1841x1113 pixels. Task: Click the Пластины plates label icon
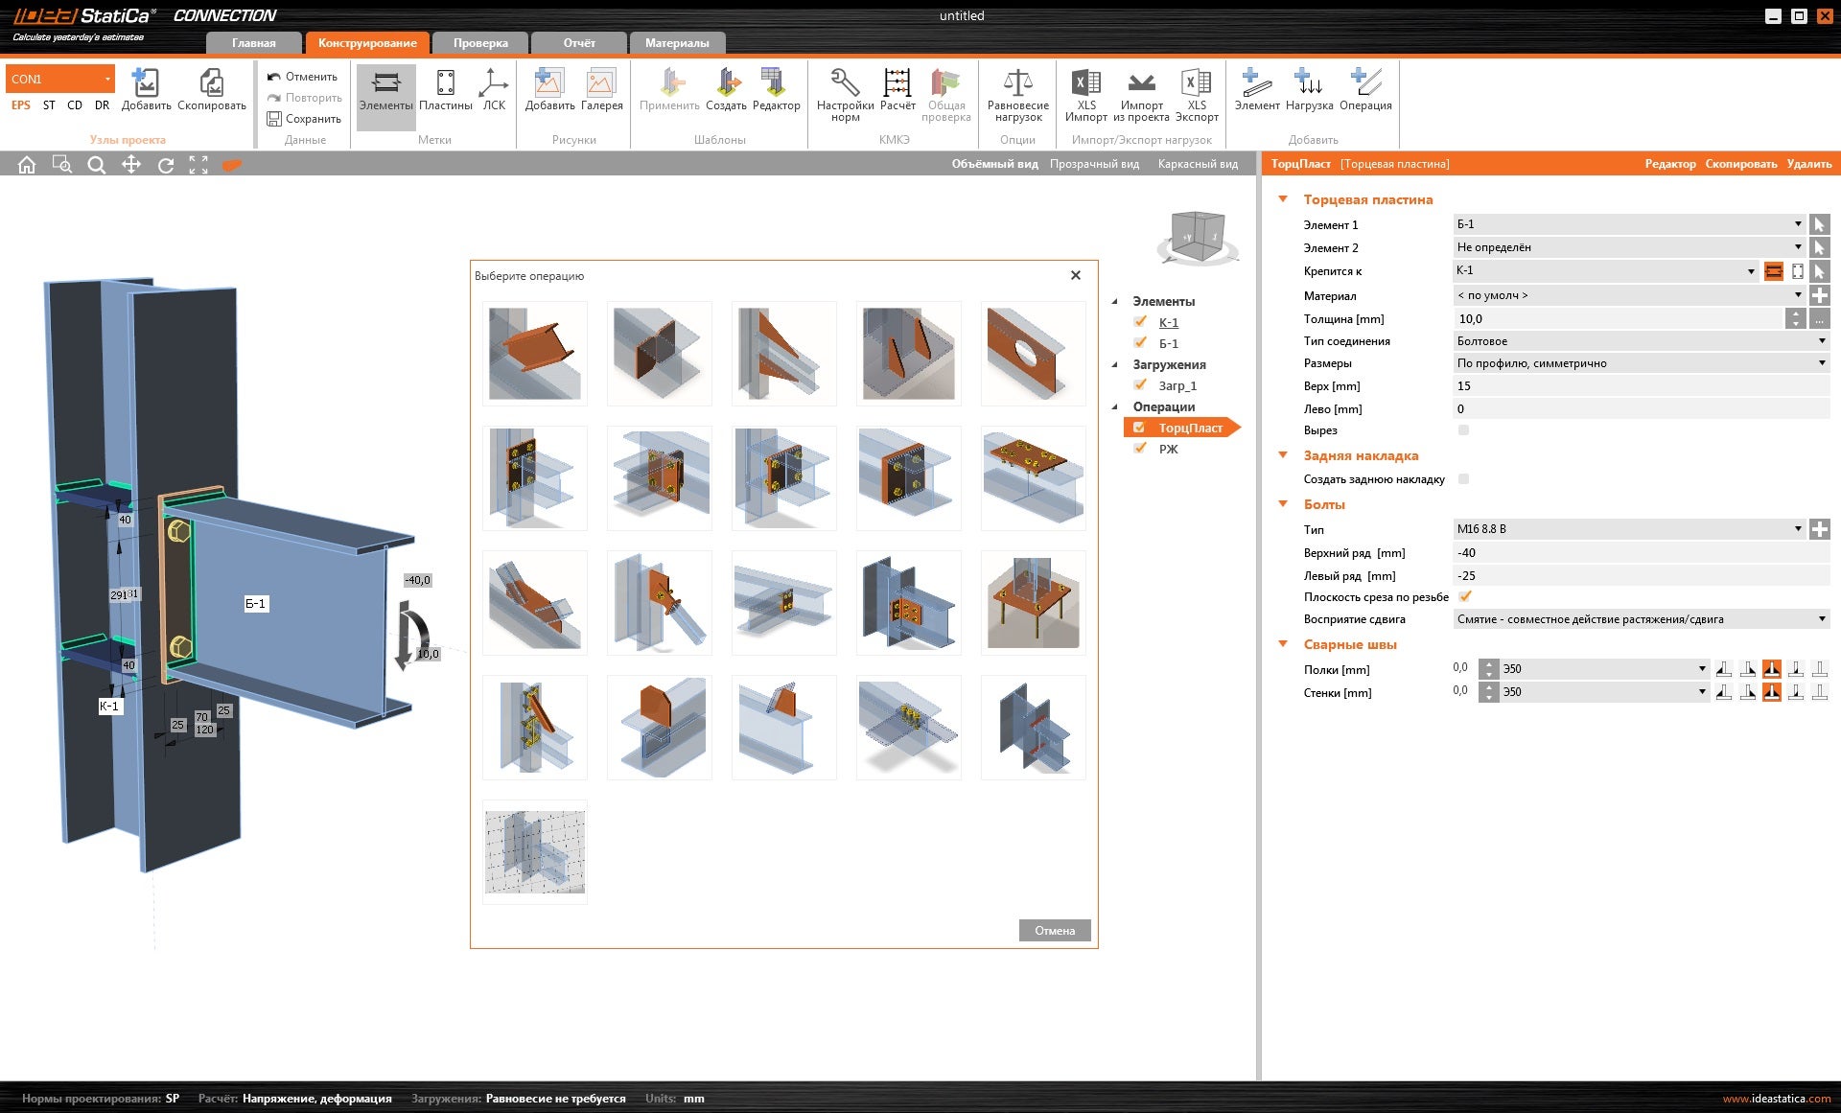(x=445, y=84)
